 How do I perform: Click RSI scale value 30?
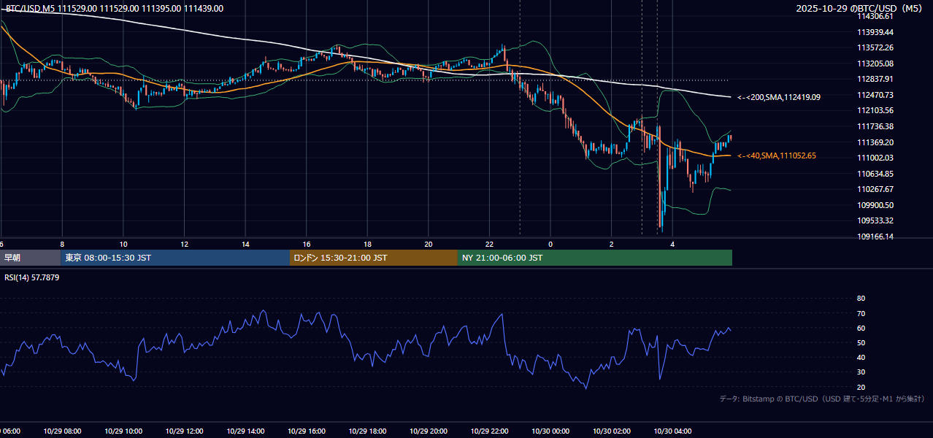pos(861,372)
